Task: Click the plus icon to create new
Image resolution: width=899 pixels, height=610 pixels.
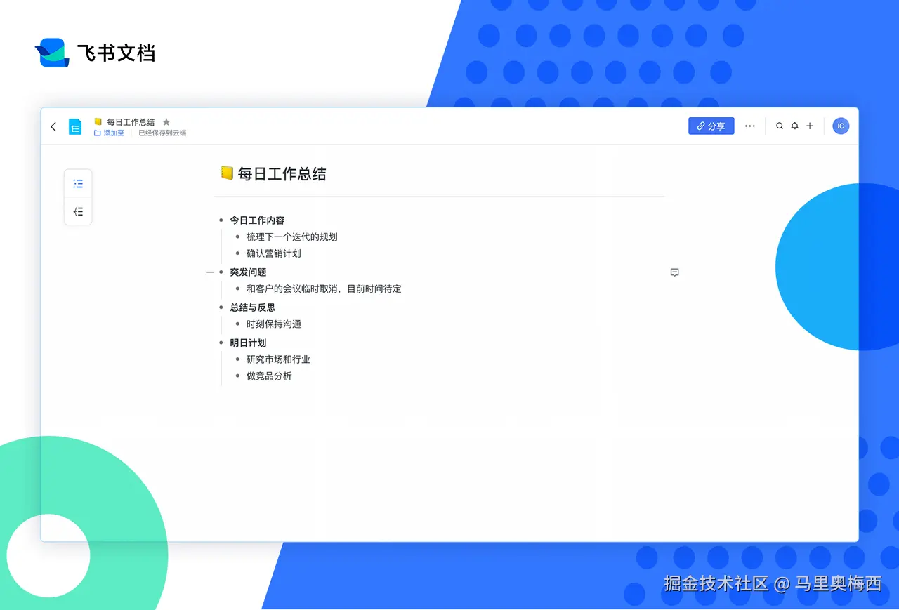Action: [x=810, y=126]
